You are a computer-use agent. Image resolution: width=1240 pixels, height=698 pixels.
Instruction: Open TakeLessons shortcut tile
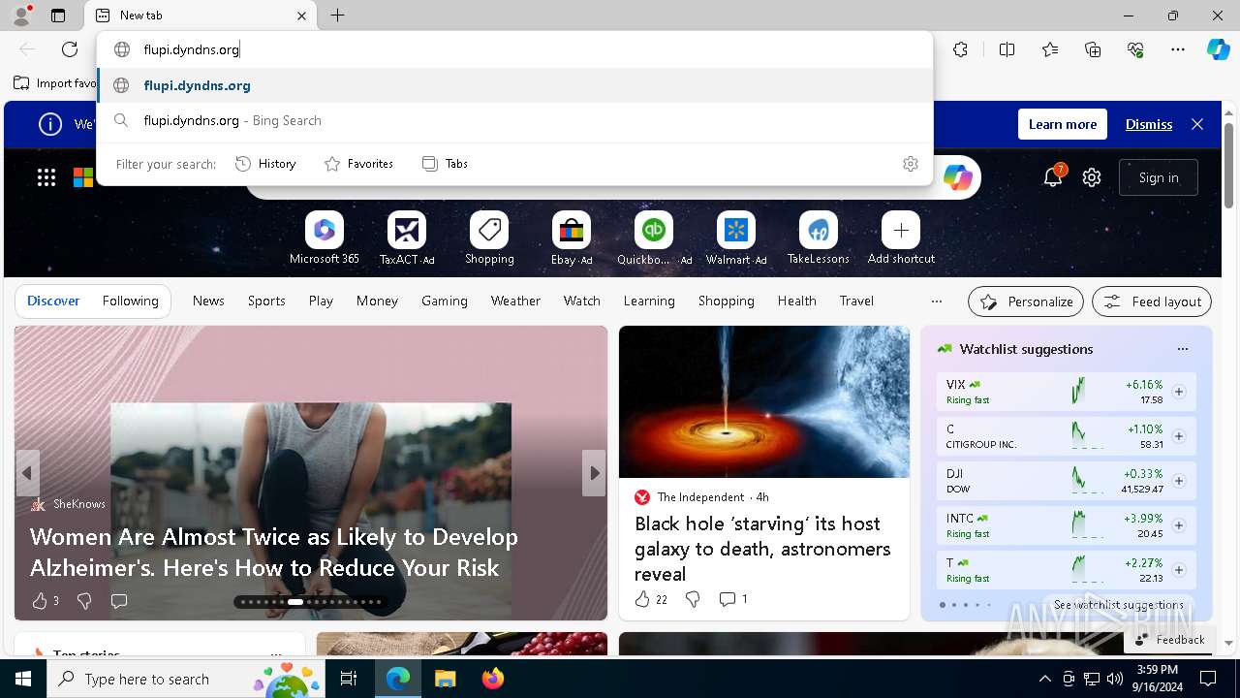click(x=819, y=238)
